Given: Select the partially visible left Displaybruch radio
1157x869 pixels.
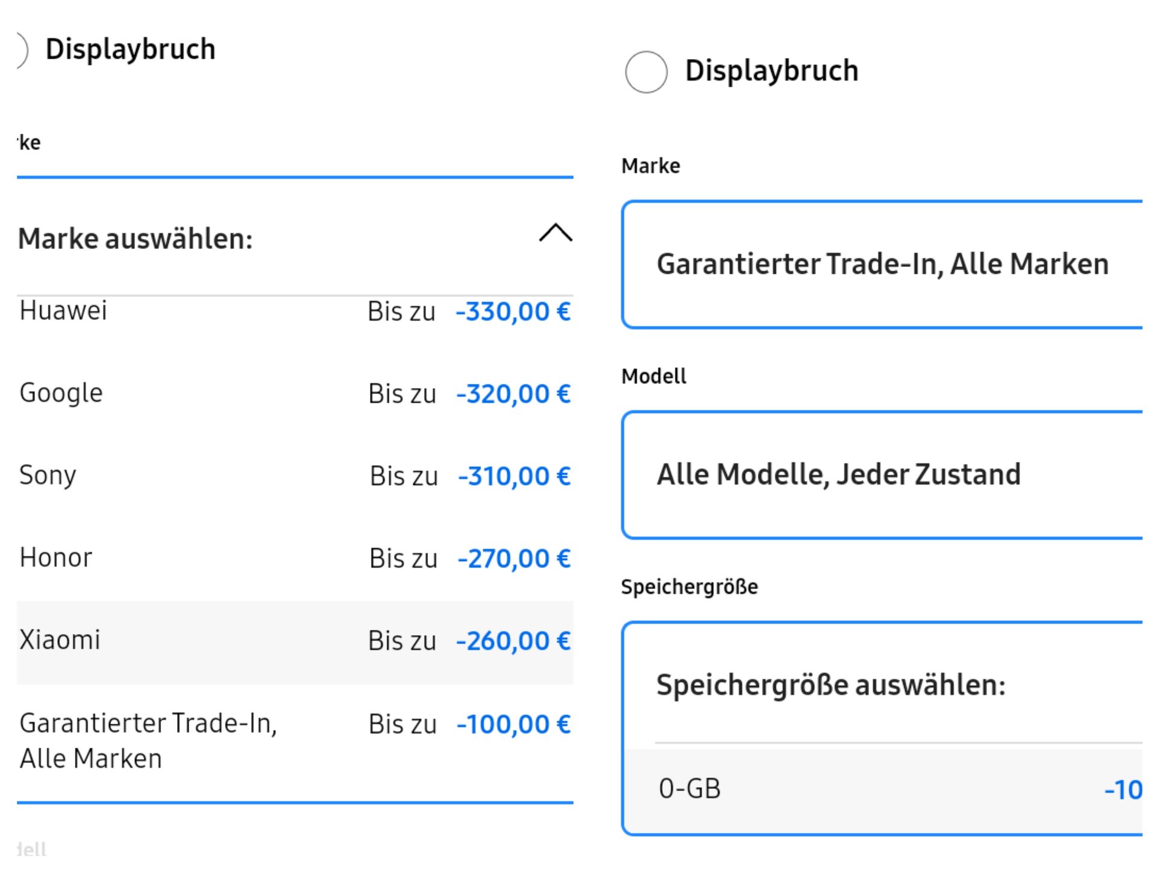Looking at the screenshot, I should click(20, 50).
